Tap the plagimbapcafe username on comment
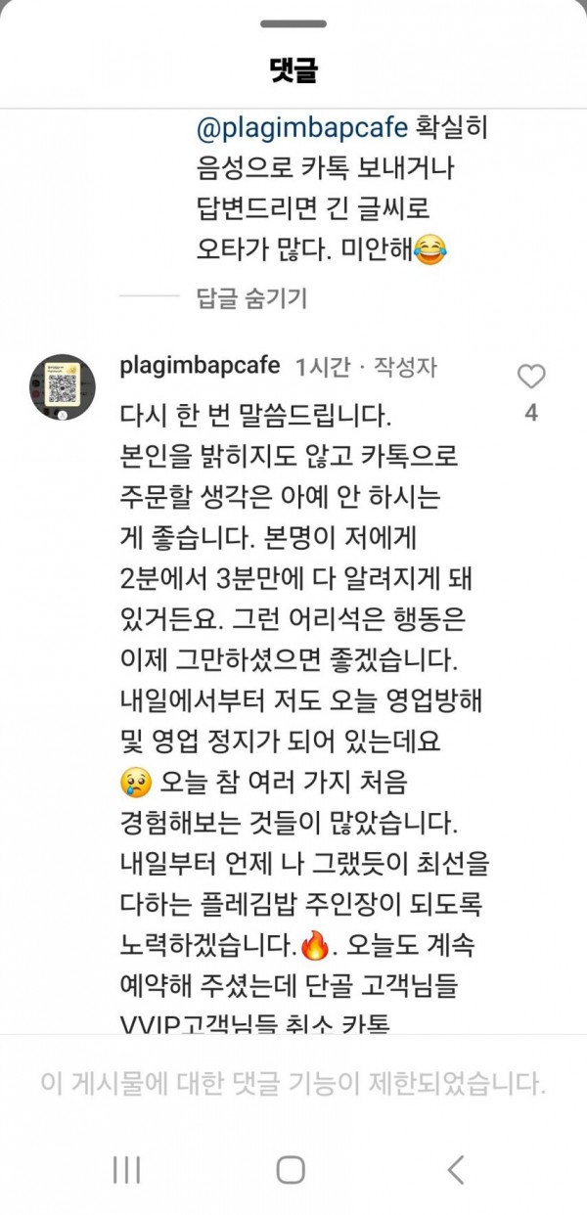Viewport: 587px width, 1215px height. [200, 367]
